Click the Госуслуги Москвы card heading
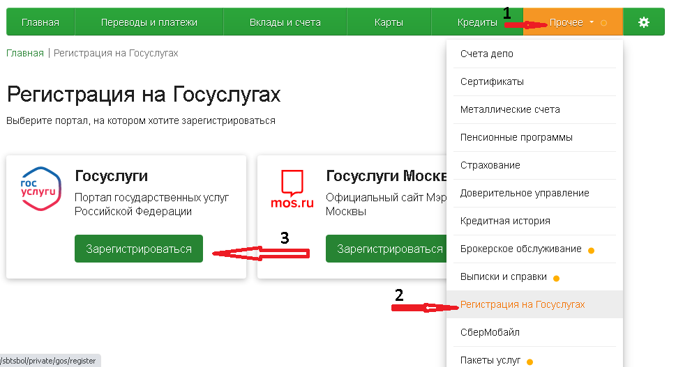 click(386, 176)
